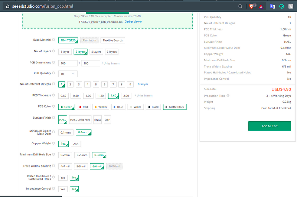Click the padlock site security icon
This screenshot has height=197, width=297.
click(x=8, y=6)
